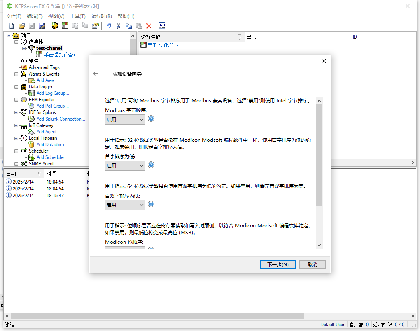
Task: Open project via folder toolbar icon
Action: tap(22, 26)
